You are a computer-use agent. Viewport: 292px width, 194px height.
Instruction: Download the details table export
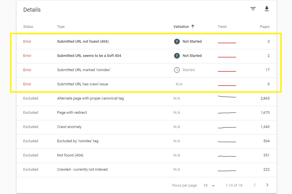pyautogui.click(x=267, y=9)
